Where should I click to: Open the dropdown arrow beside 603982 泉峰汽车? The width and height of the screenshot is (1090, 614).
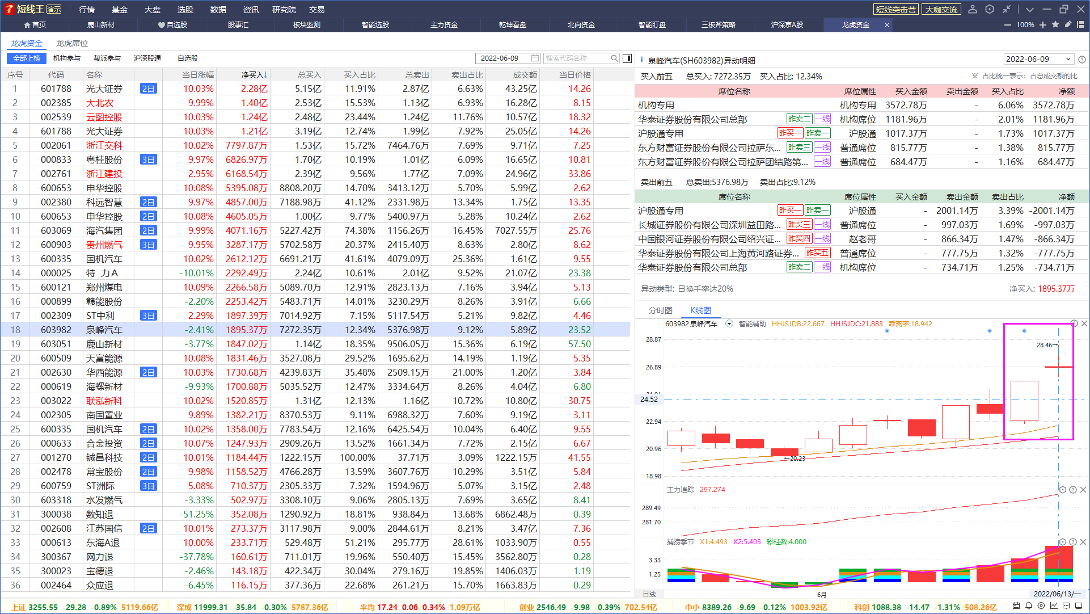729,323
